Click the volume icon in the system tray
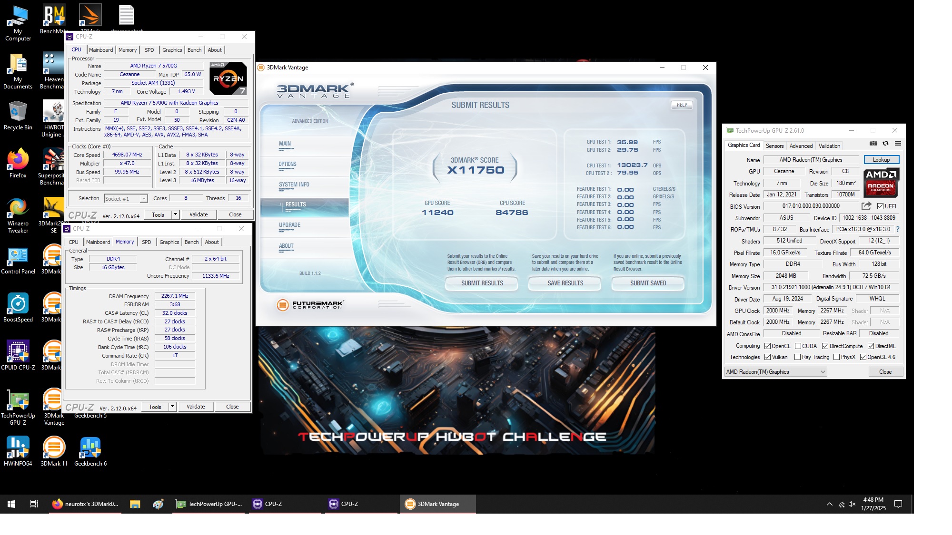The width and height of the screenshot is (952, 535). [x=852, y=504]
